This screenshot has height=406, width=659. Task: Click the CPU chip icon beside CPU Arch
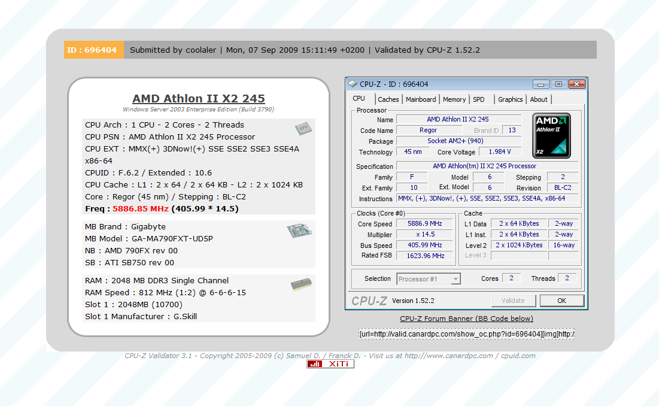[303, 128]
